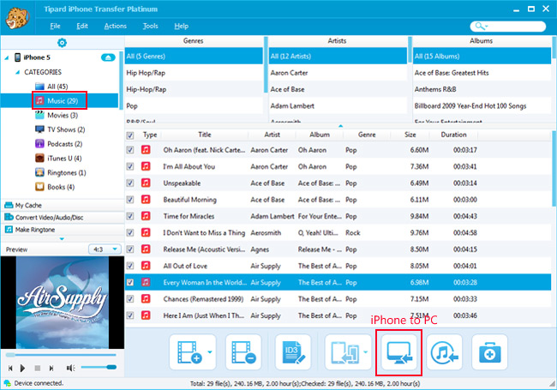The width and height of the screenshot is (557, 390).
Task: Open the 4:3 aspect ratio dropdown
Action: click(x=103, y=249)
